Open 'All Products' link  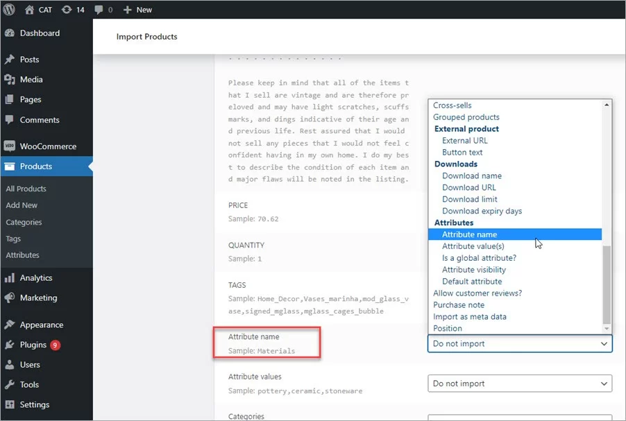coord(26,188)
